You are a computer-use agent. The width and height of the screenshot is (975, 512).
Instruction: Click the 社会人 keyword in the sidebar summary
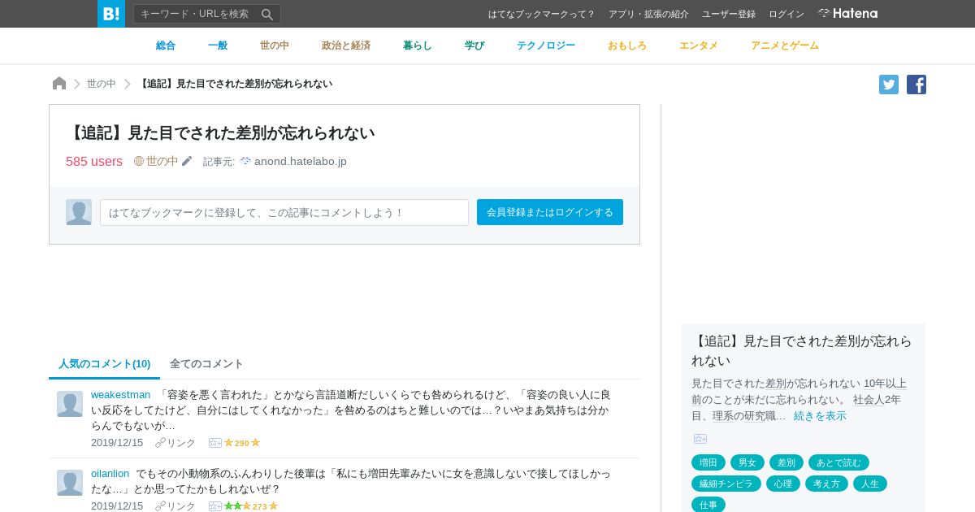tap(869, 399)
